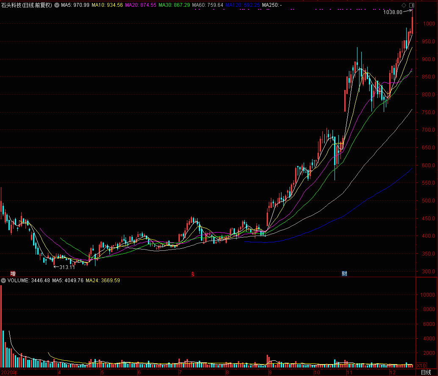This screenshot has width=438, height=376.
Task: Select the magenta MA20 moving average label
Action: tap(140, 5)
